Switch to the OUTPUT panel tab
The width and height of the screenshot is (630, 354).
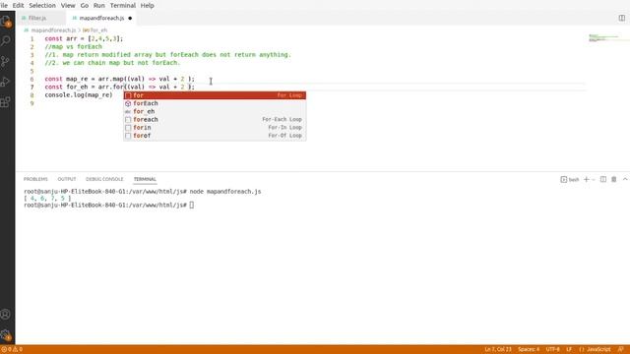coord(67,179)
